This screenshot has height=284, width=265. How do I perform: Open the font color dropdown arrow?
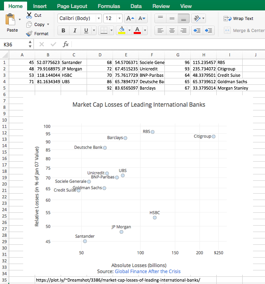click(x=145, y=30)
